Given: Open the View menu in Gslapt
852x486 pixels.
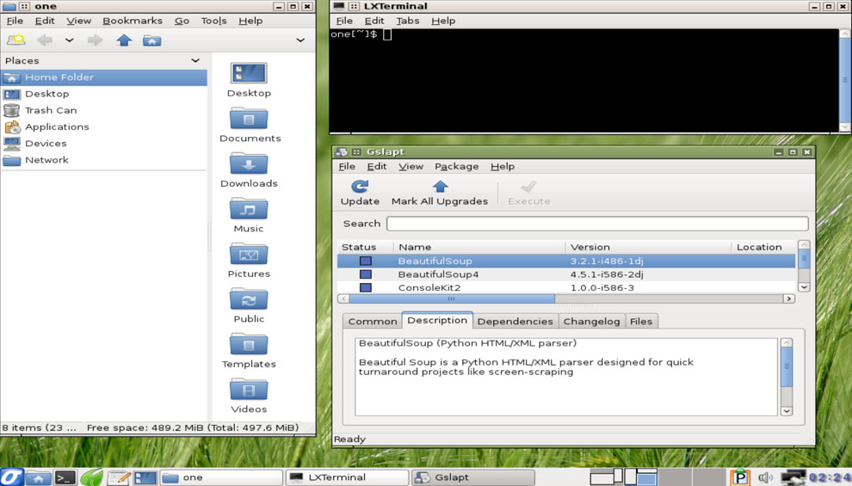Looking at the screenshot, I should (x=411, y=166).
